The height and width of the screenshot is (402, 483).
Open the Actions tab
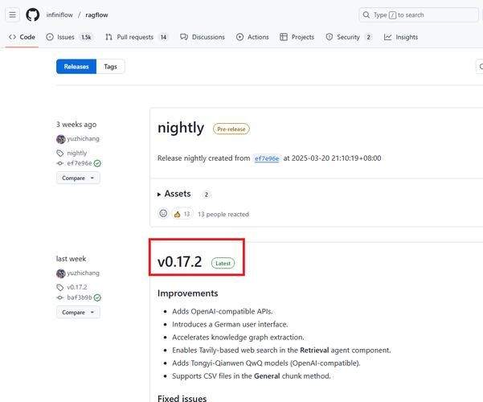click(252, 37)
